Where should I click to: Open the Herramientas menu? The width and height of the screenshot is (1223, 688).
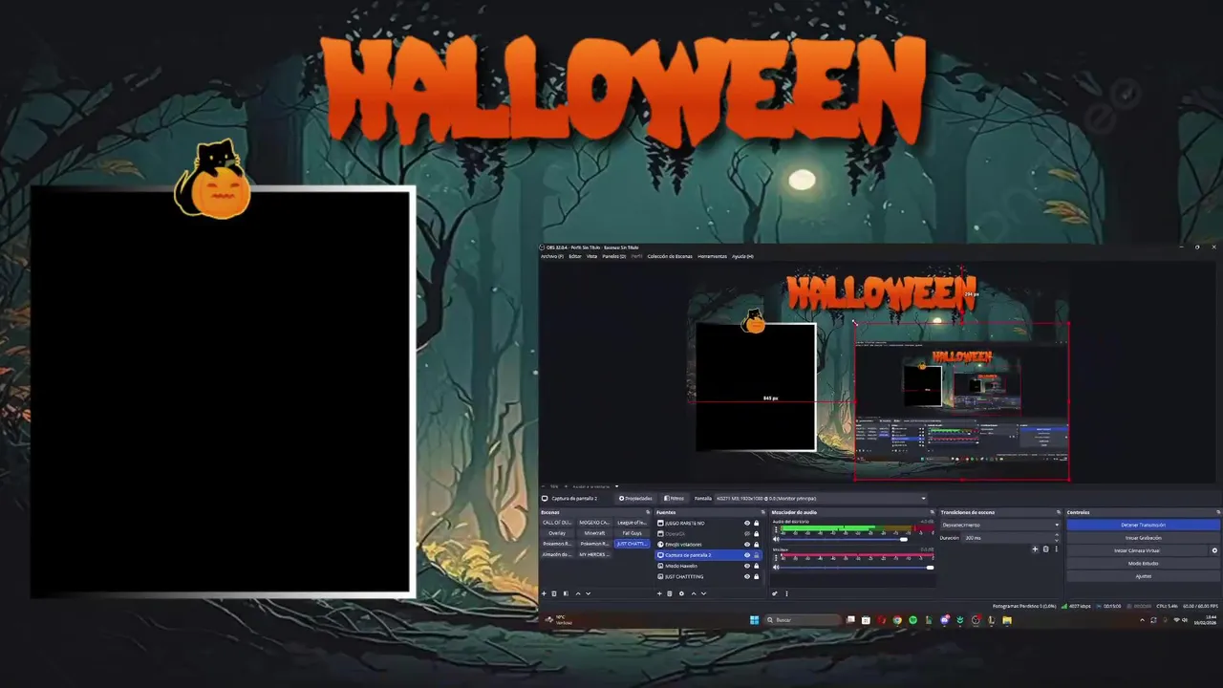[712, 256]
